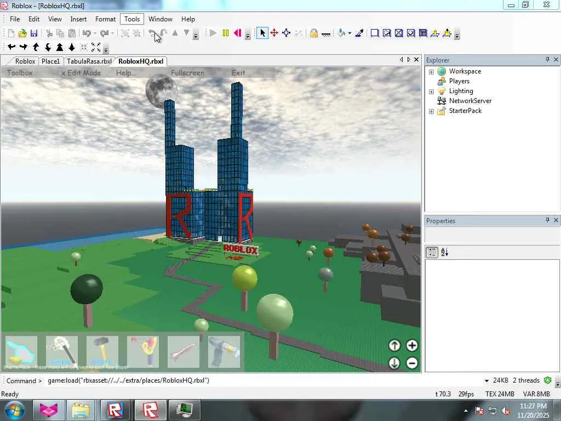Expand the Workspace tree node
This screenshot has height=421, width=561.
pyautogui.click(x=432, y=72)
